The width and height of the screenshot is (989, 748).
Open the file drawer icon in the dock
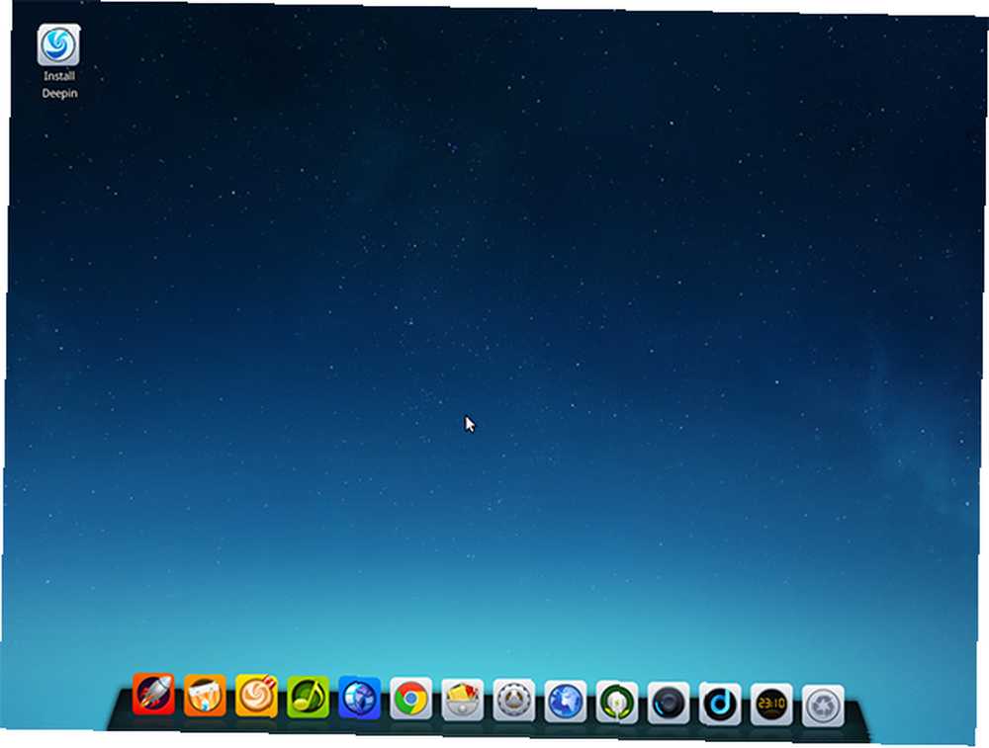(x=462, y=700)
